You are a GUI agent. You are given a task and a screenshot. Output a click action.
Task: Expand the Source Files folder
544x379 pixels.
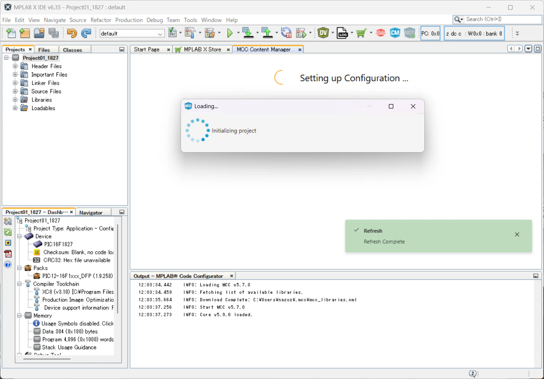15,91
